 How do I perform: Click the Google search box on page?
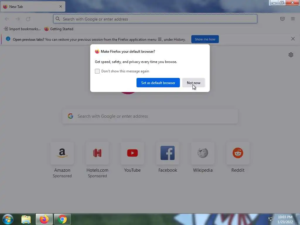tap(150, 116)
